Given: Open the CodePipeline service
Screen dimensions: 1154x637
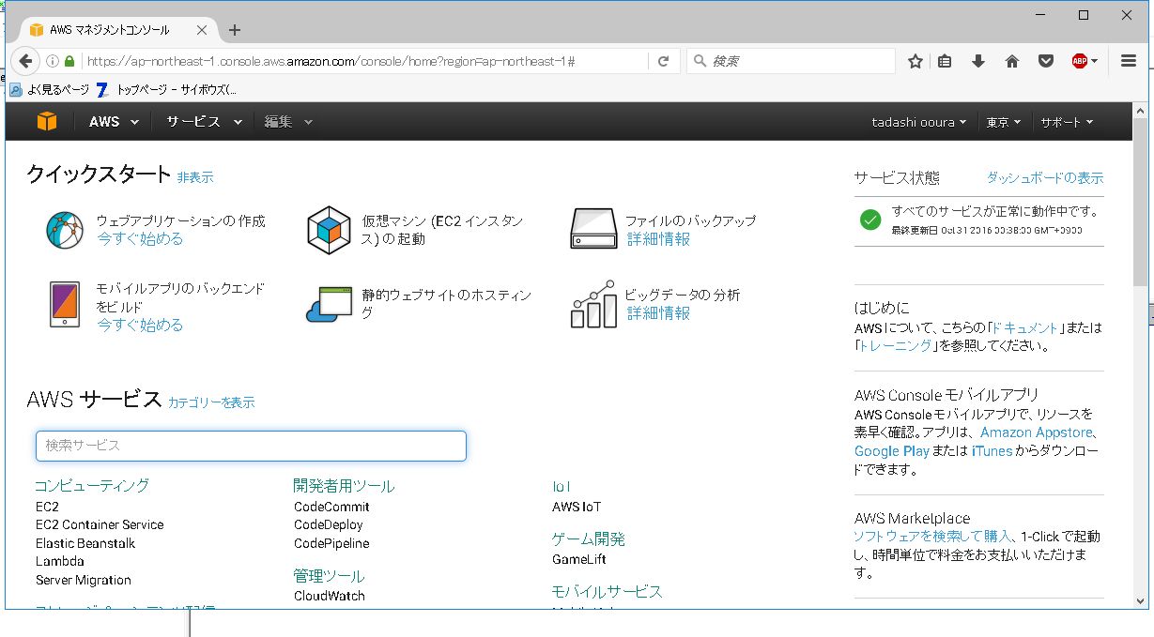Looking at the screenshot, I should click(331, 543).
